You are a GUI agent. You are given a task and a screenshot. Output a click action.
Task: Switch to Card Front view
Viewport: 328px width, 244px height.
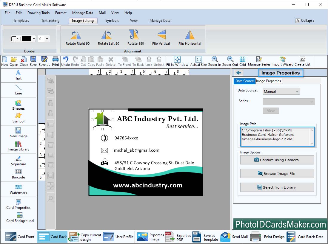[20, 237]
